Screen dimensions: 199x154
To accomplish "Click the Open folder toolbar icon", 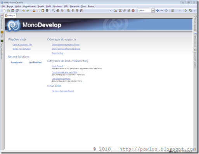I will (9, 10).
